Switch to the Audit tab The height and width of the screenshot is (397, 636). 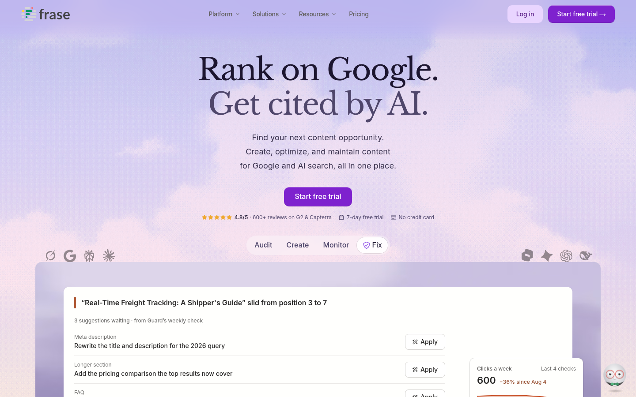263,245
